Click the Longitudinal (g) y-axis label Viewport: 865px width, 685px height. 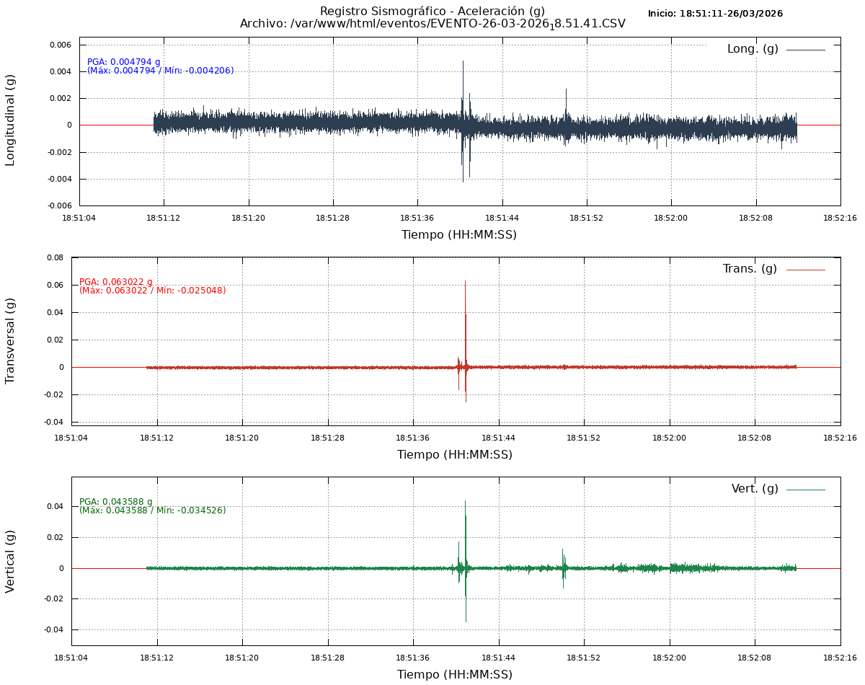tap(10, 120)
